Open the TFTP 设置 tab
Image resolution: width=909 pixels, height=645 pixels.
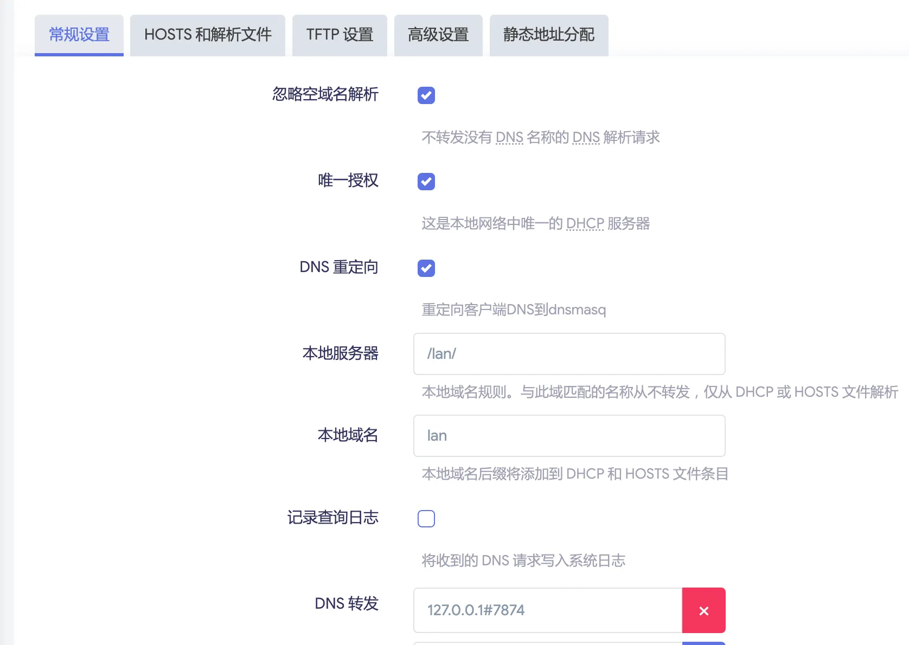coord(340,35)
